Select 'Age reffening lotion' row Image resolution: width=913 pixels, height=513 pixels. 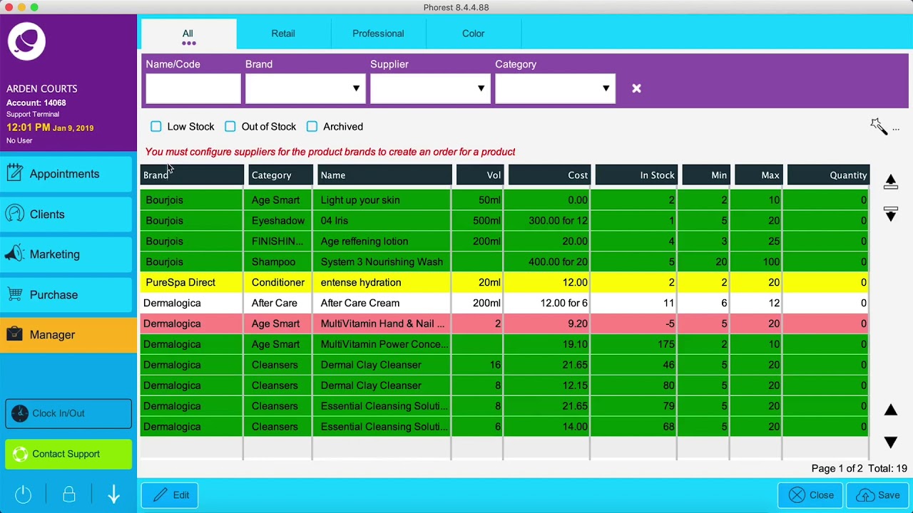pyautogui.click(x=504, y=242)
